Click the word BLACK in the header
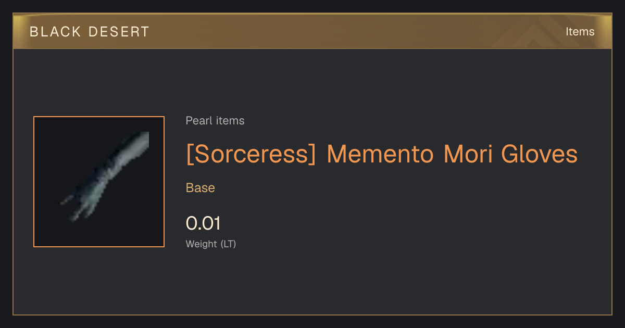 click(55, 32)
